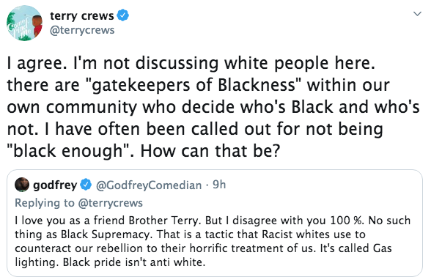Open the 9h timestamp of quoted tweet
Viewport: 431px width, 277px height.
[219, 185]
